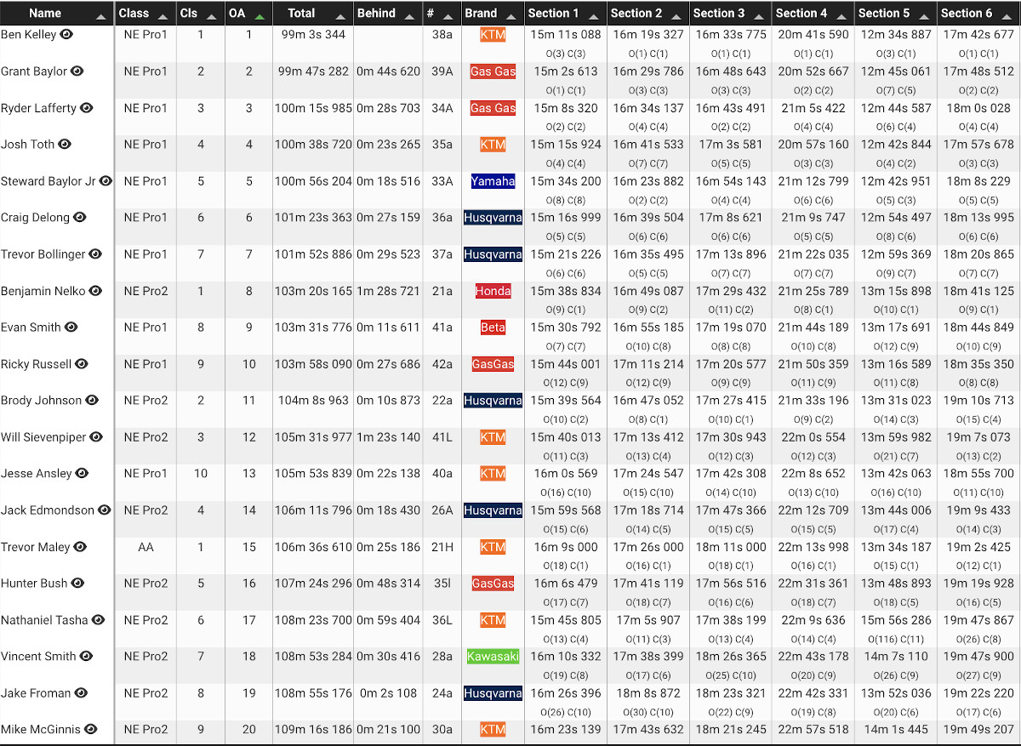Click the sort arrow in the Behind column header
Screen dimensions: 1021x746
(408, 17)
